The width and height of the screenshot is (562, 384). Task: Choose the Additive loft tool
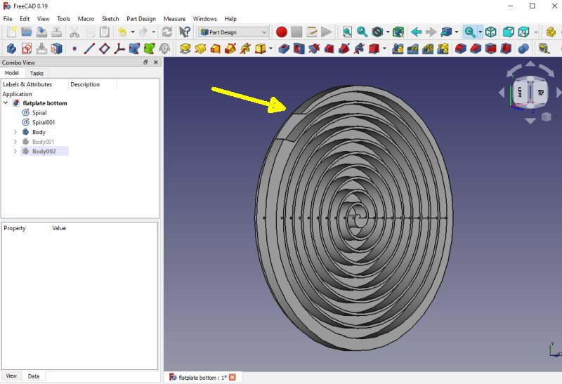215,48
